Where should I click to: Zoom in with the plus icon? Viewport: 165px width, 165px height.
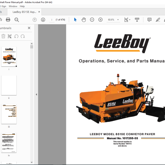(x=100, y=20)
